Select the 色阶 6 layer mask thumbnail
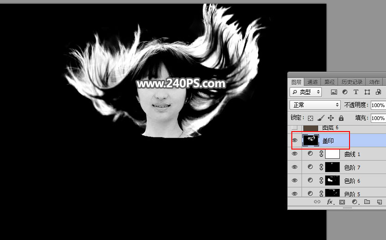The image size is (386, 240). pos(332,180)
